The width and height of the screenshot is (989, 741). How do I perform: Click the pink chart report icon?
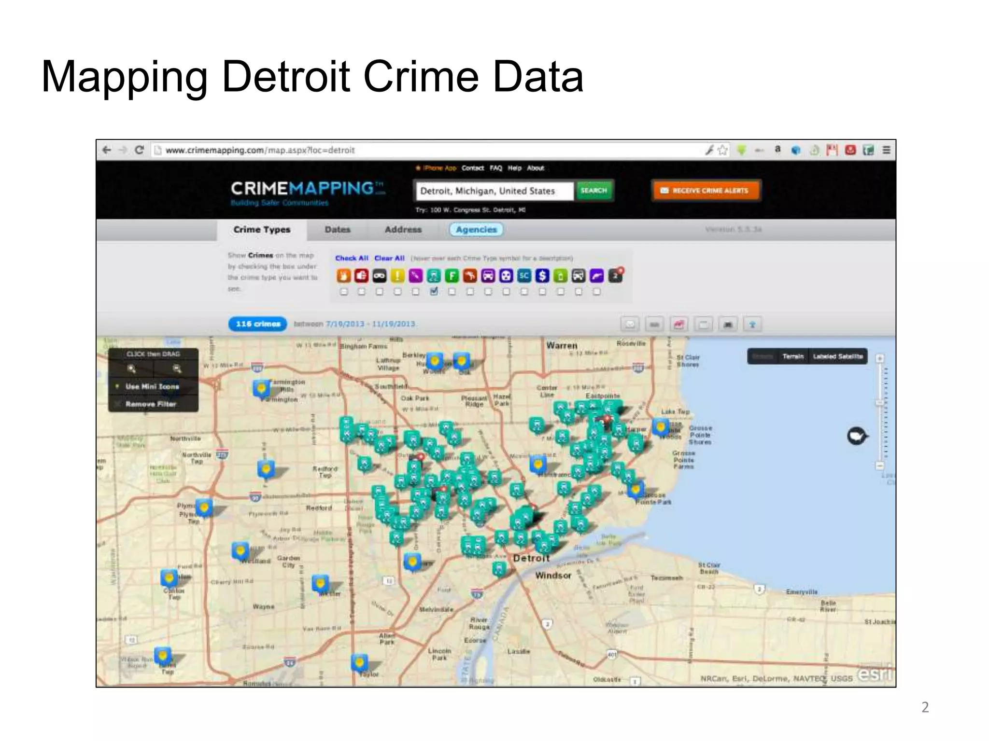click(x=679, y=325)
